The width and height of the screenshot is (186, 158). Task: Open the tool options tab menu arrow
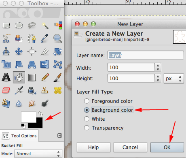[x=59, y=135]
